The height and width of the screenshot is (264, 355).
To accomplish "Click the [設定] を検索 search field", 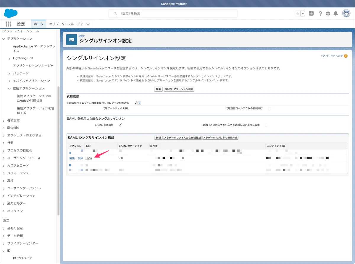I will [x=173, y=14].
